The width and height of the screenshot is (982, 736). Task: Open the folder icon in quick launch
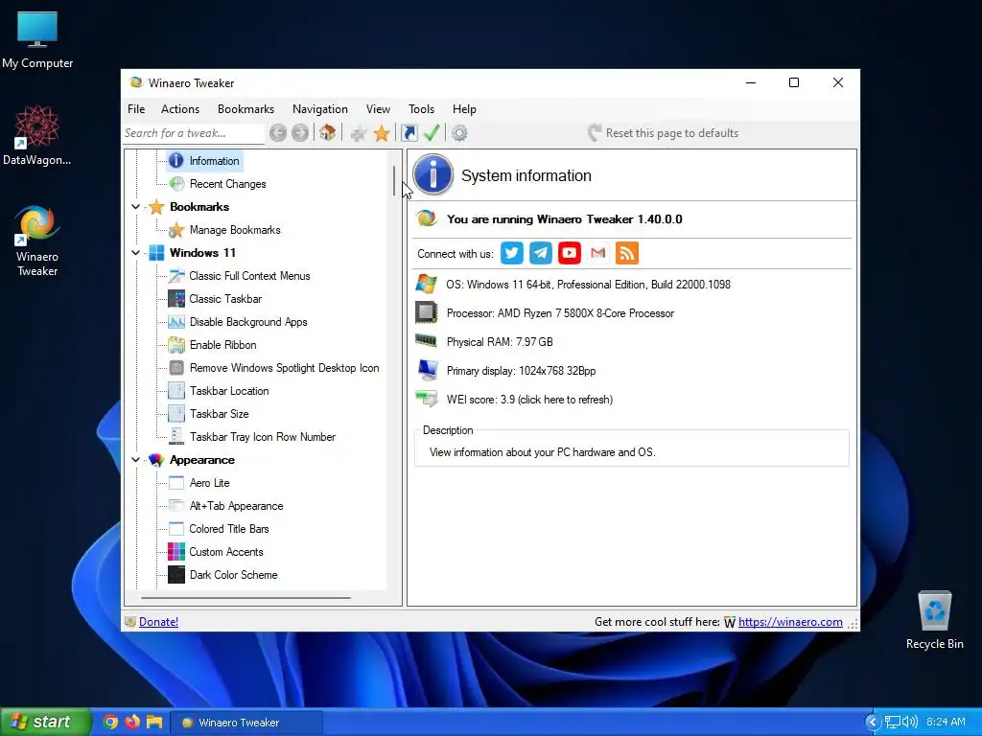point(154,722)
